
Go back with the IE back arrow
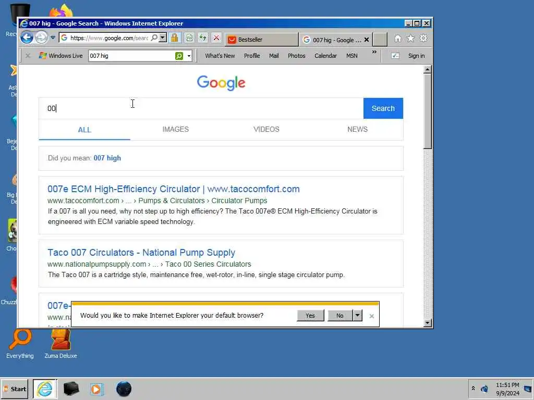point(27,37)
